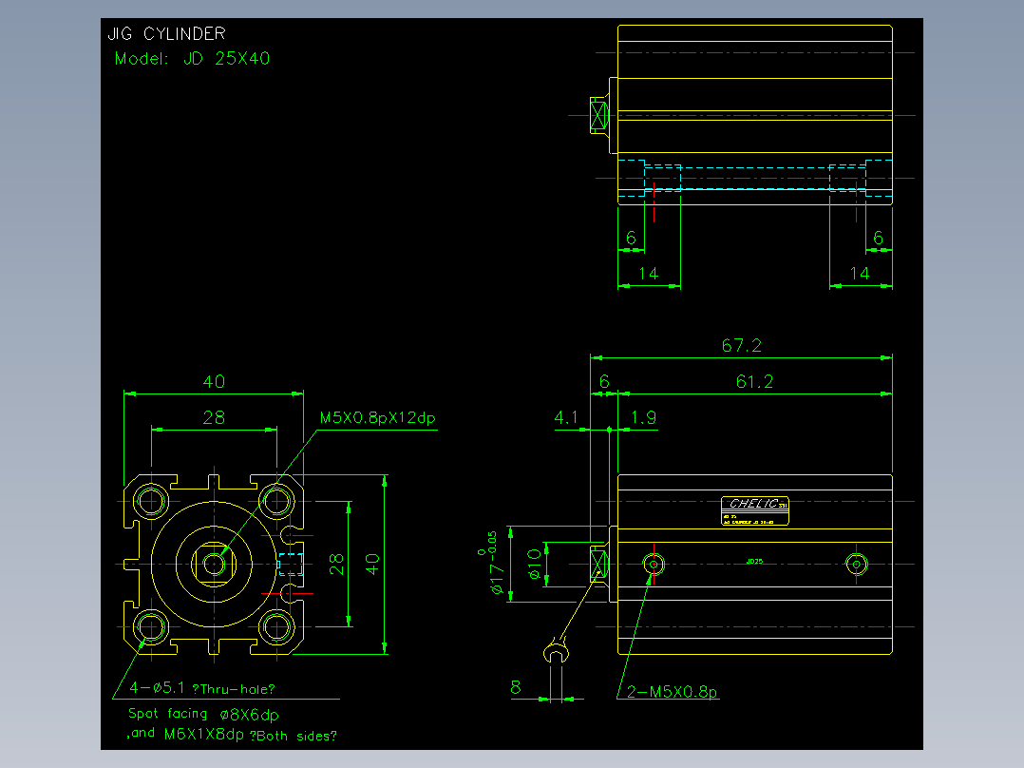The height and width of the screenshot is (768, 1024).
Task: Click the center piston rod circle in front view
Action: 215,564
